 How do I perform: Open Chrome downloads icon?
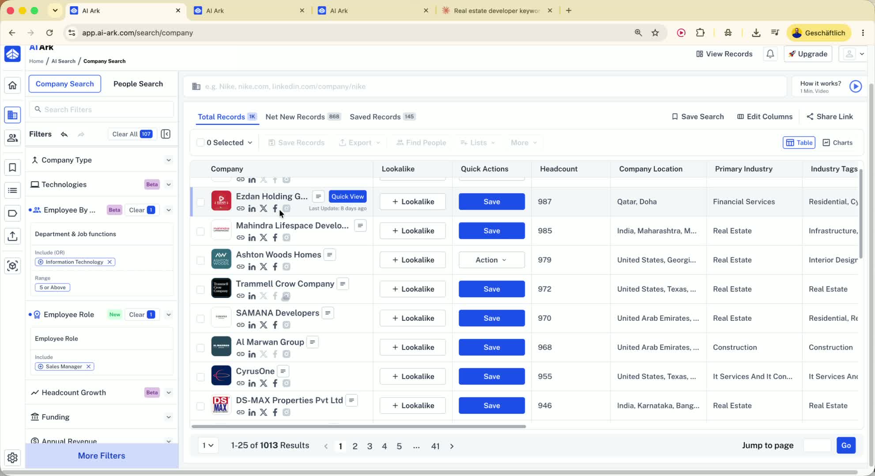click(756, 33)
